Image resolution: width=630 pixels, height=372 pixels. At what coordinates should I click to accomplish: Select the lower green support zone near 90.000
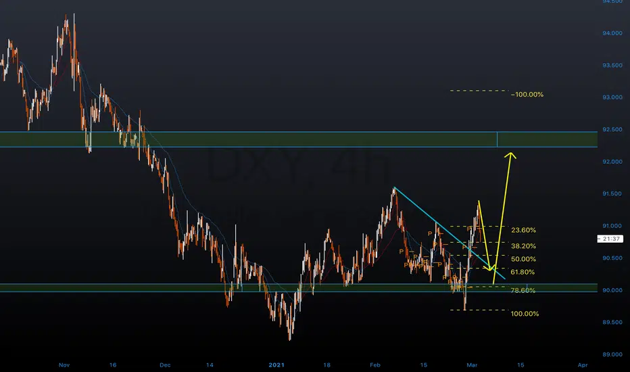[299, 287]
